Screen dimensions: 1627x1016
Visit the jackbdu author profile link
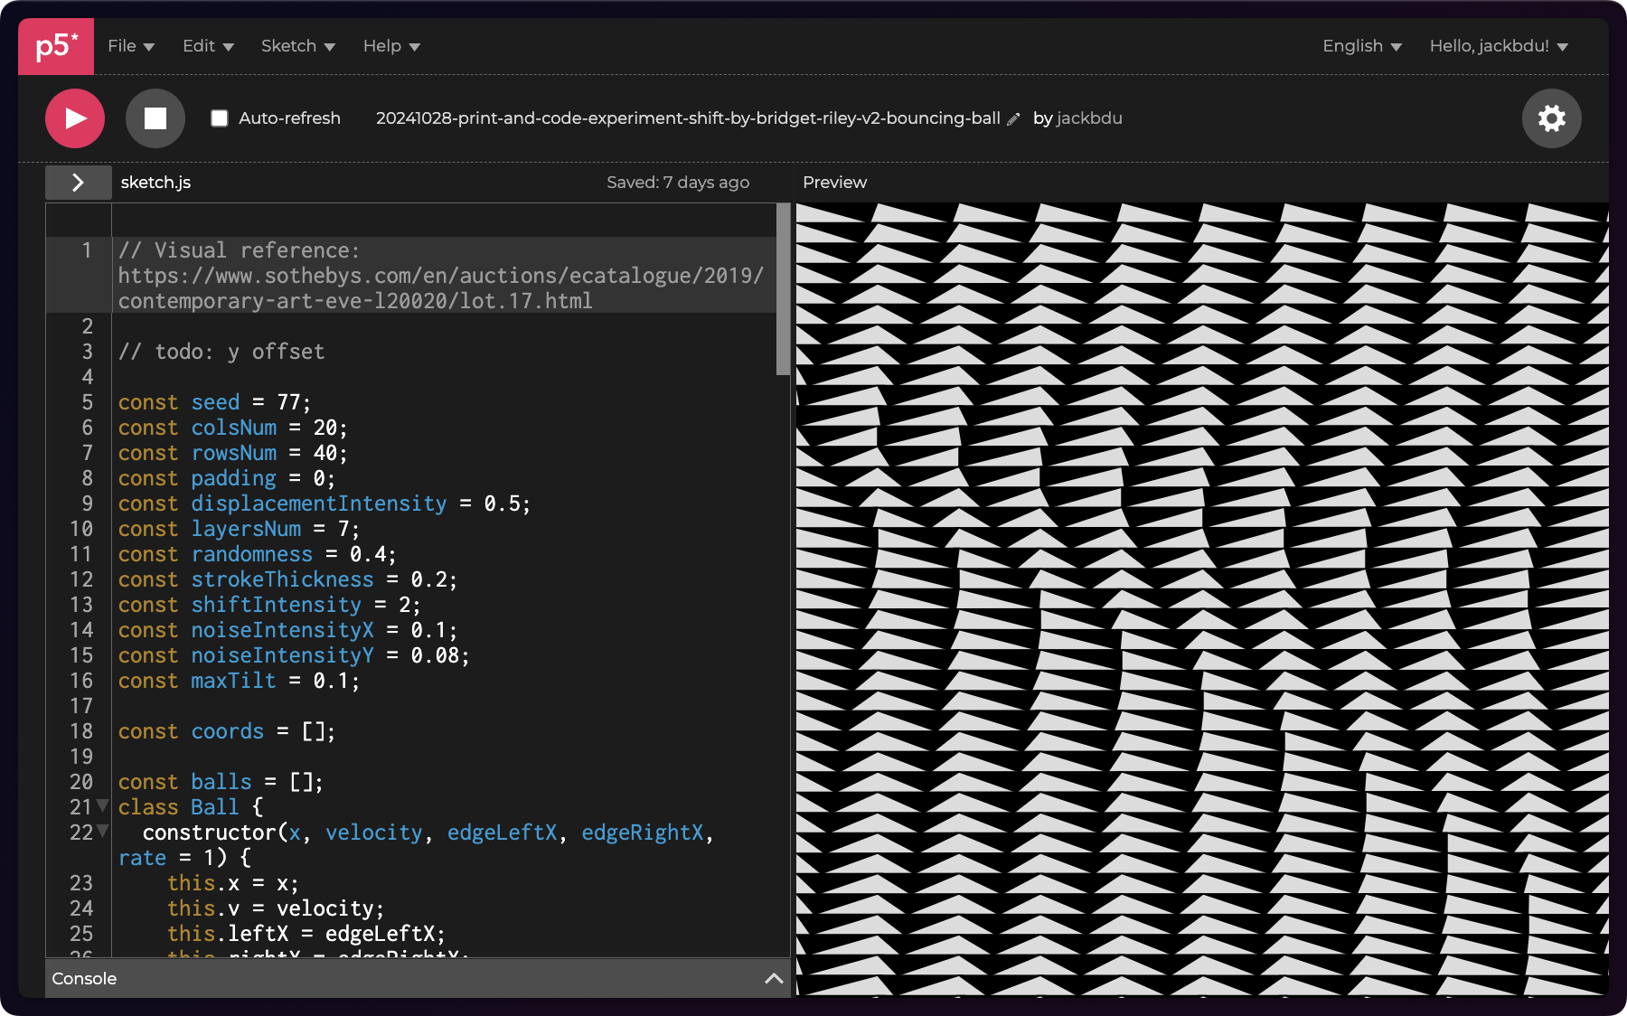click(1089, 118)
